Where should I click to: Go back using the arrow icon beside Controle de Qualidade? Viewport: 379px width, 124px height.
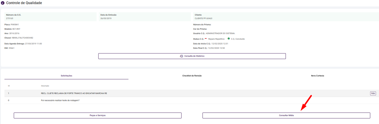coord(3,3)
